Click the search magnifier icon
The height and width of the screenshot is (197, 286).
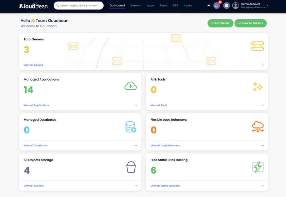[58, 6]
